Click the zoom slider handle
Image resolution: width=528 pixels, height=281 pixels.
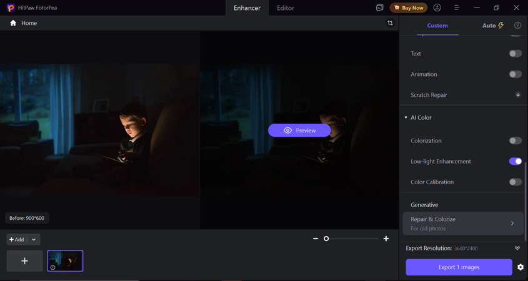326,239
